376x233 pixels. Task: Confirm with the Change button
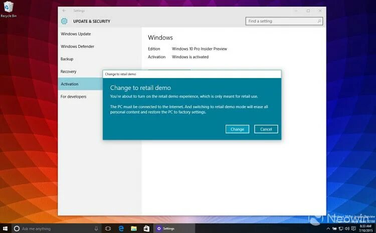click(x=237, y=129)
